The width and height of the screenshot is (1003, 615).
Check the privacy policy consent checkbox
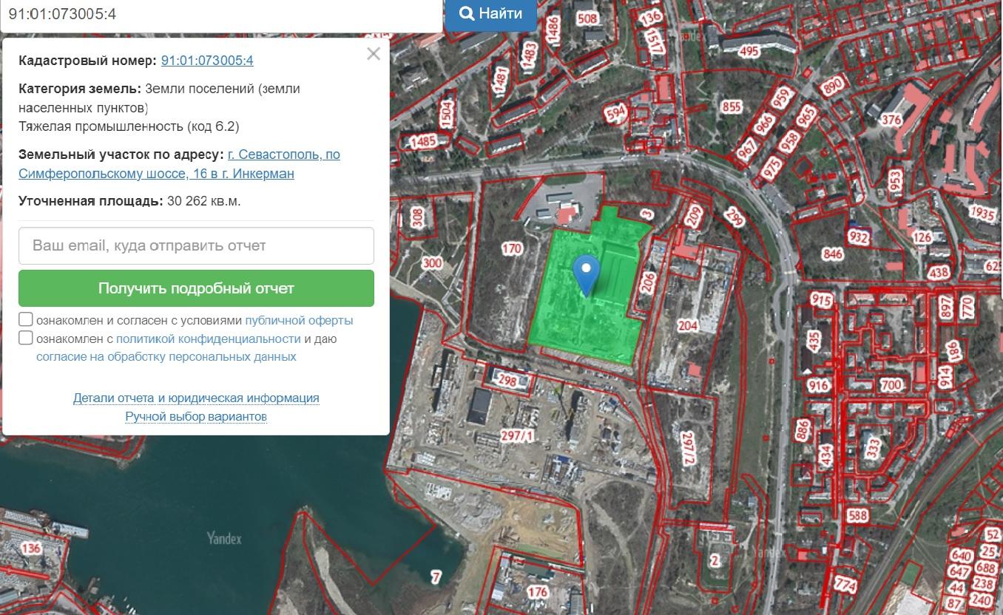click(x=26, y=338)
